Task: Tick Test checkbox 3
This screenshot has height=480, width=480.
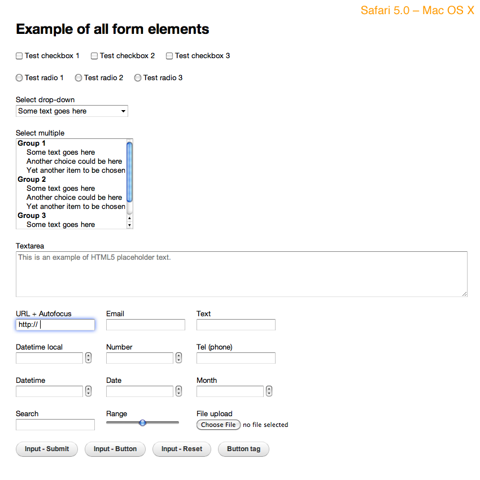Action: pyautogui.click(x=169, y=56)
